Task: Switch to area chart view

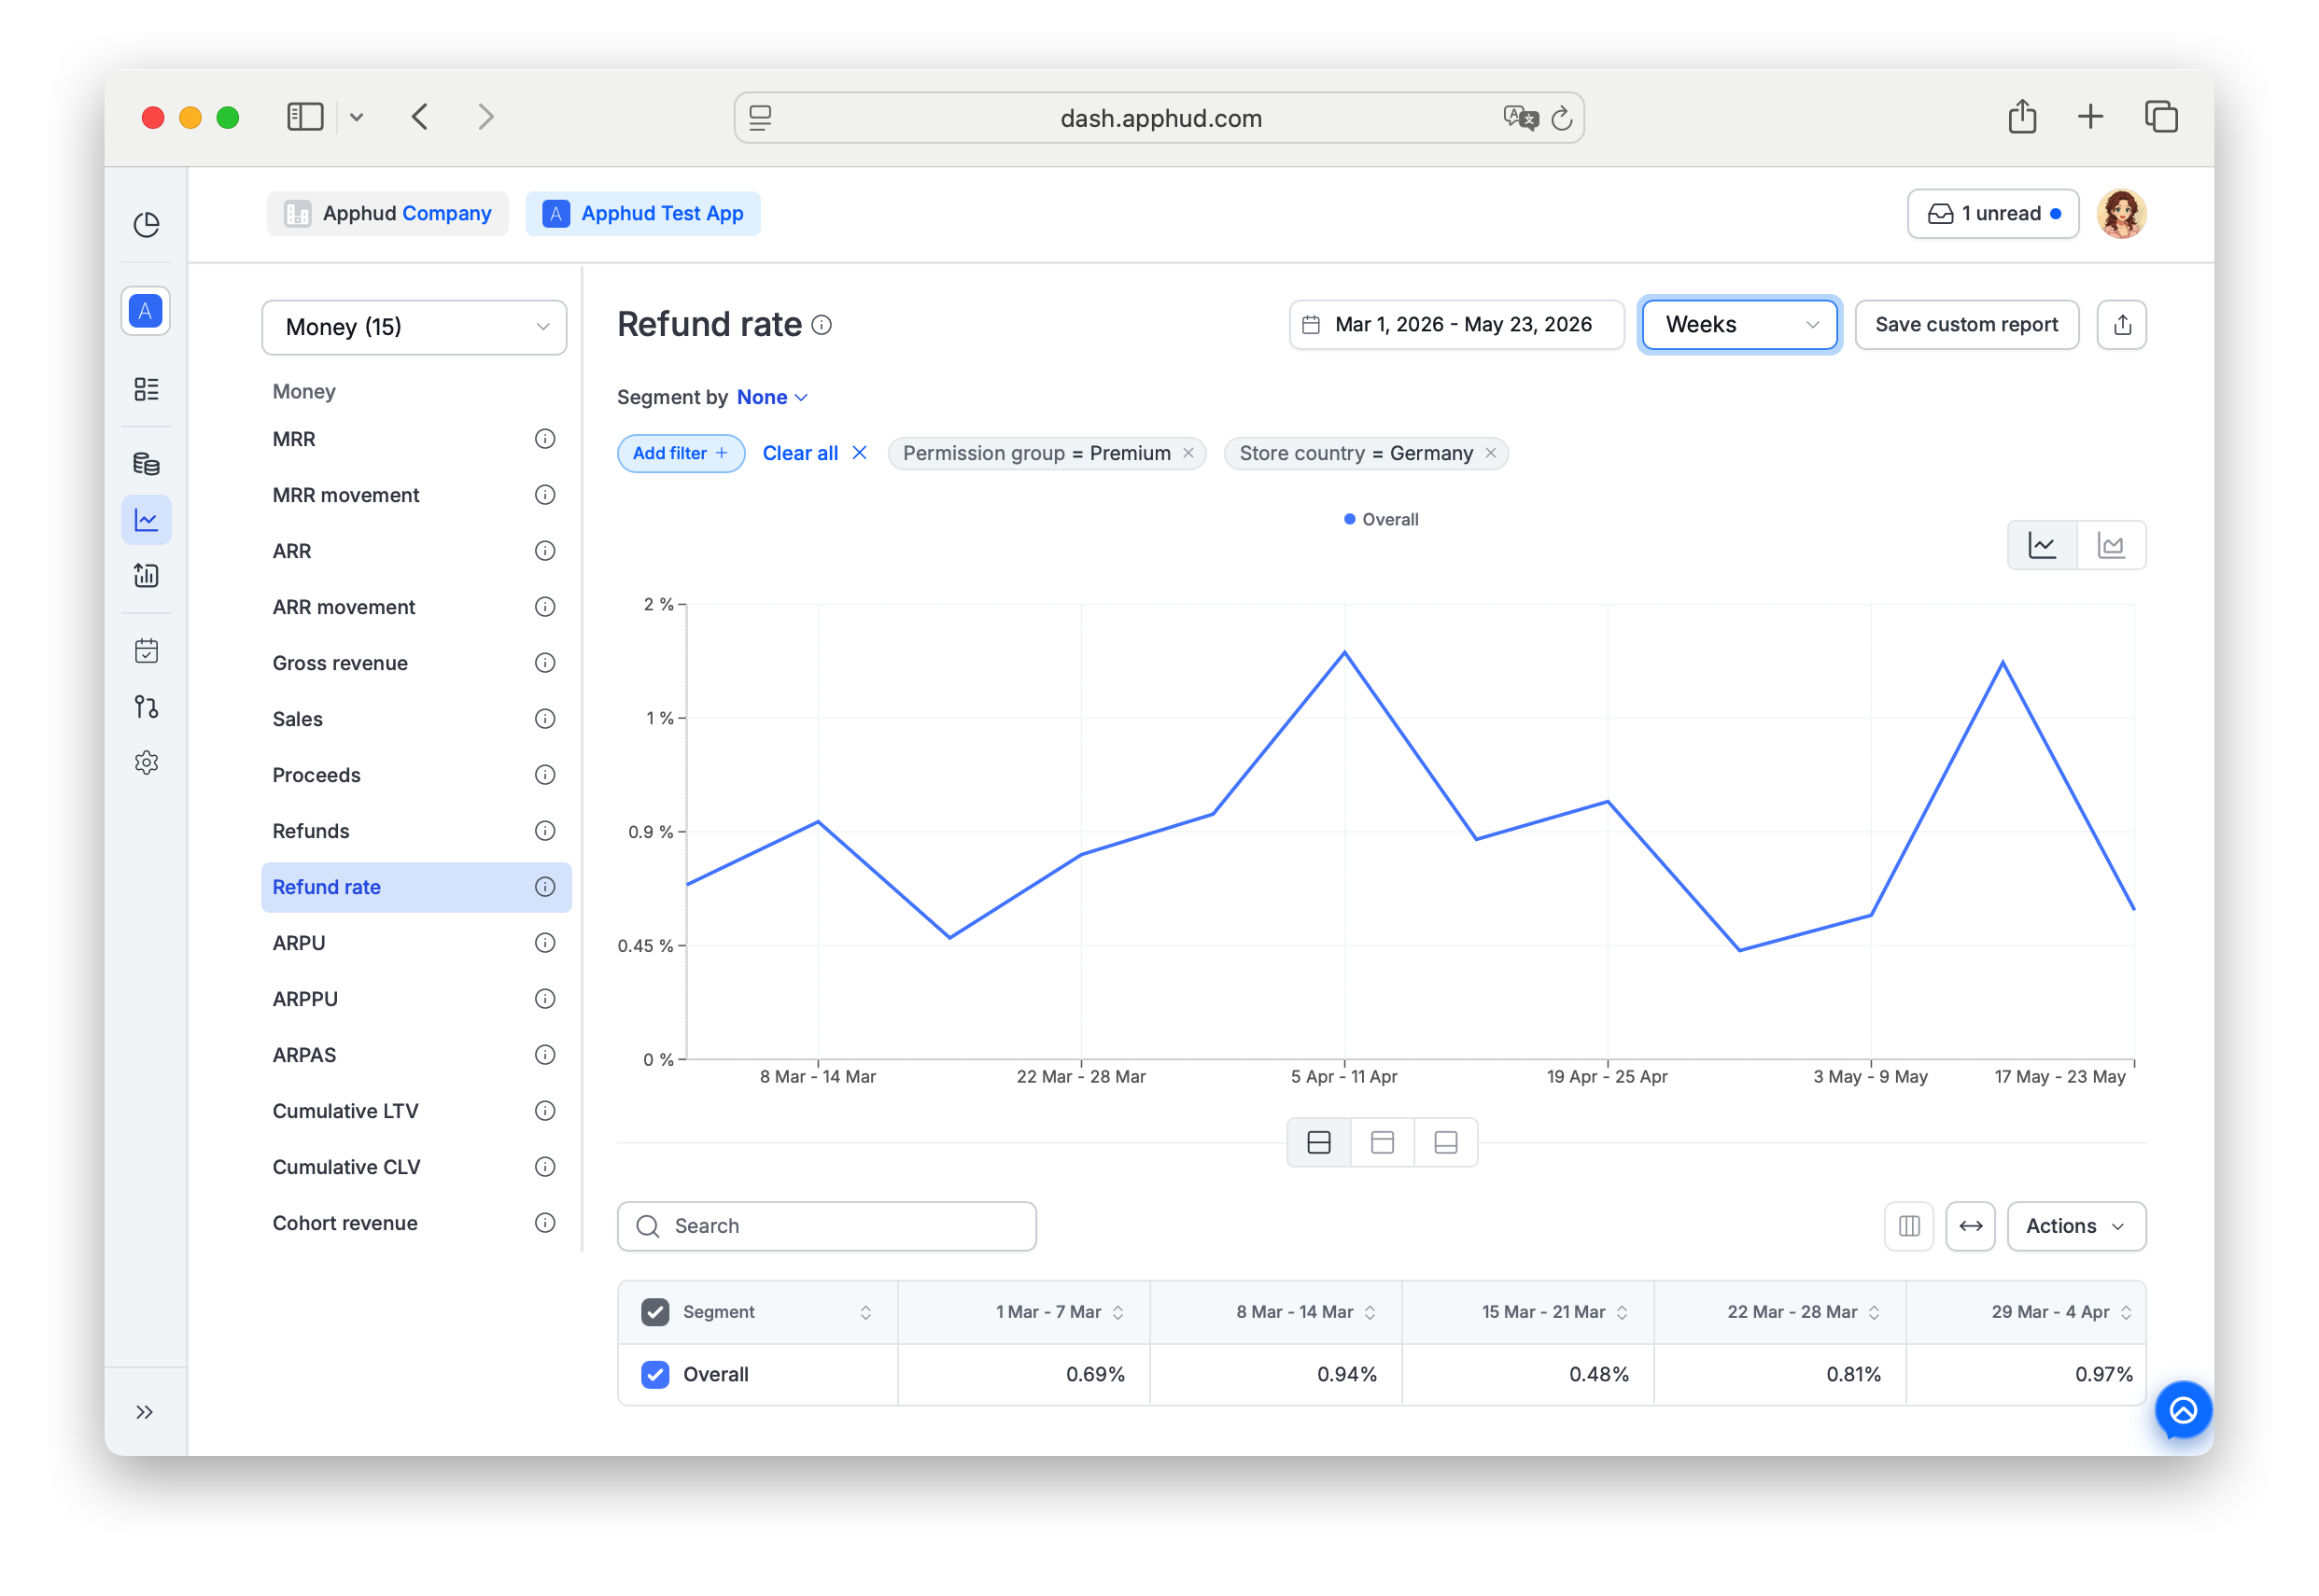Action: (2111, 546)
